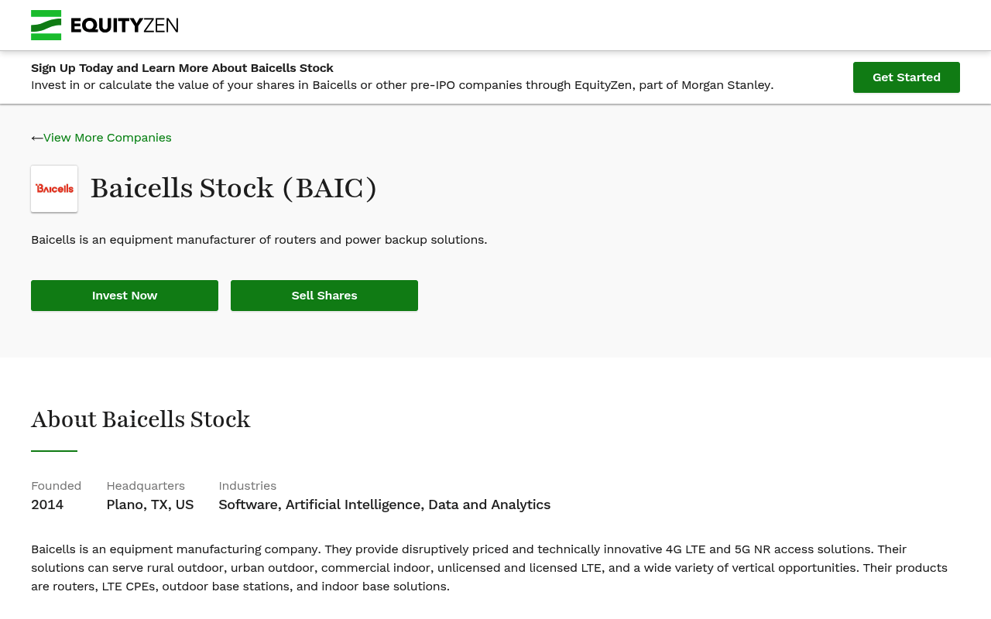Click the Sign Up Today banner headline
Screen dimensions: 991x619
tap(182, 68)
